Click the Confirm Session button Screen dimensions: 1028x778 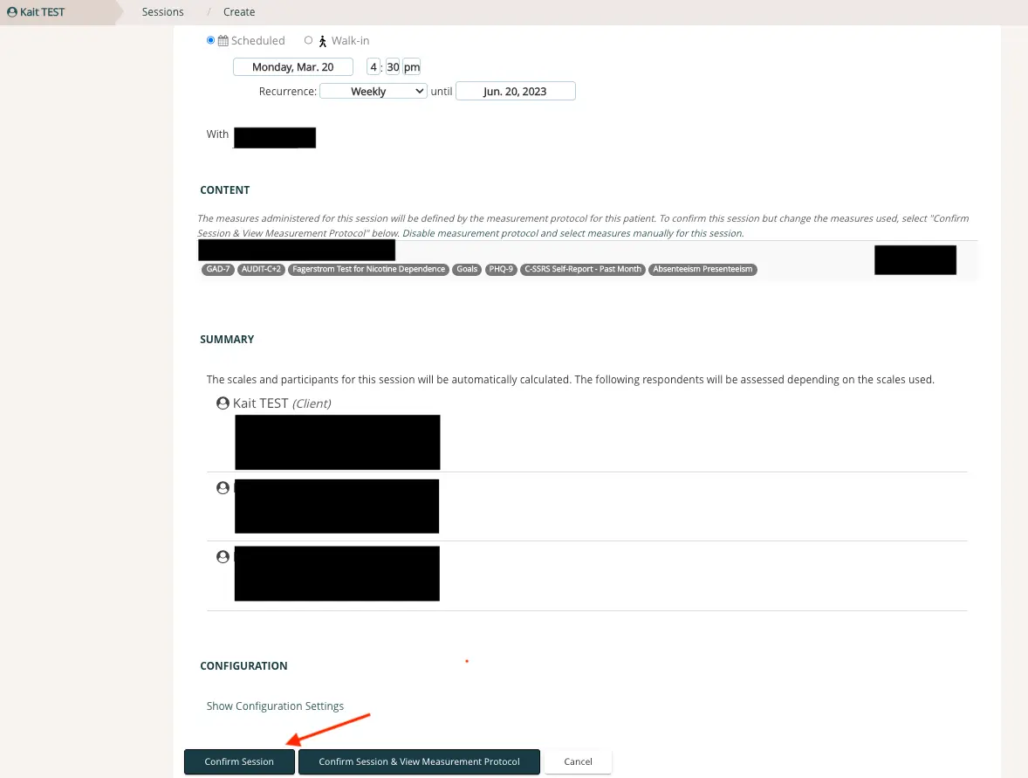tap(239, 761)
